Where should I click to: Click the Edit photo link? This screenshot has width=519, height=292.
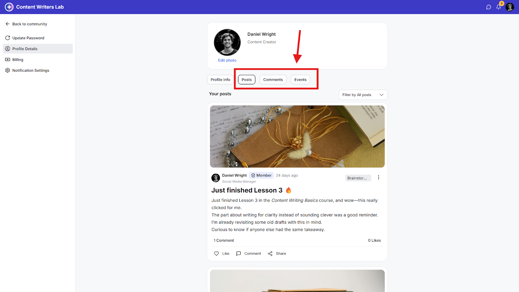coord(227,60)
